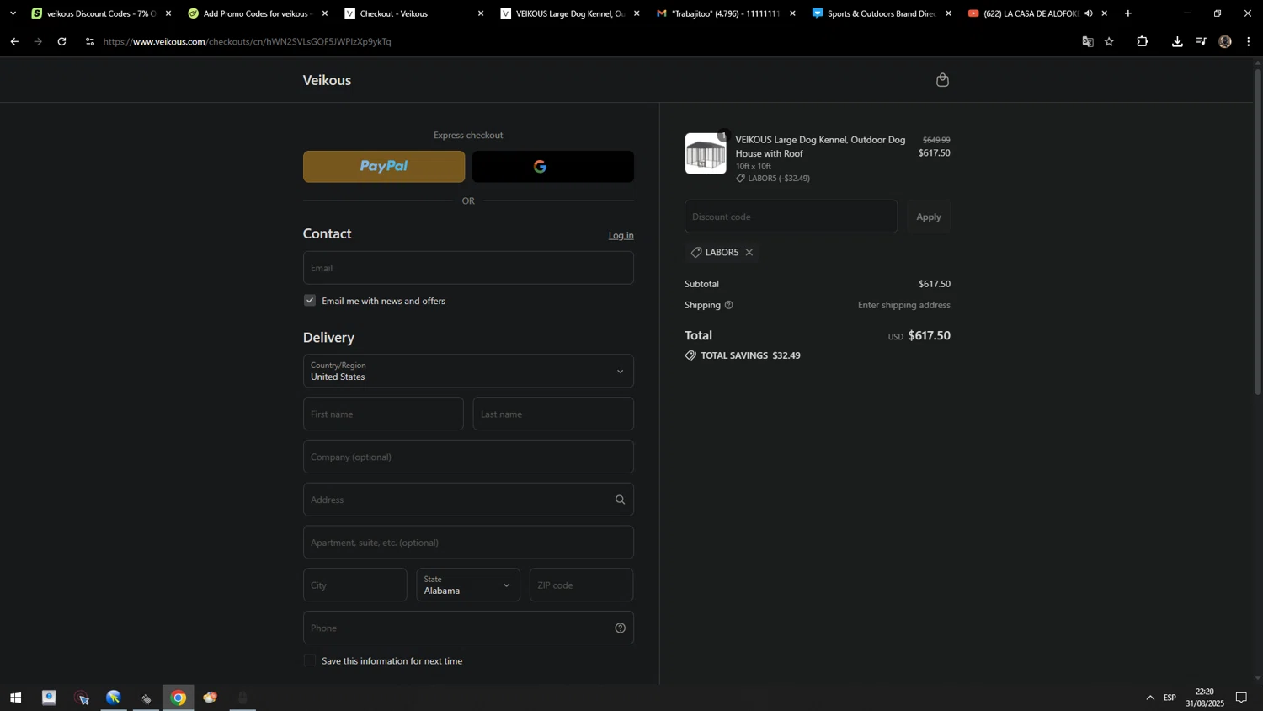Open the address search magnifier icon
The image size is (1263, 711).
coord(620,500)
